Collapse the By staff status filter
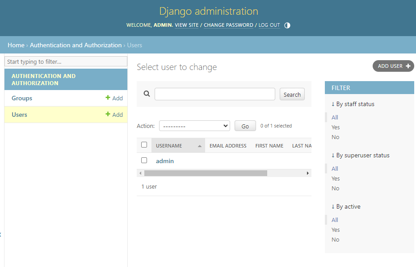 353,104
